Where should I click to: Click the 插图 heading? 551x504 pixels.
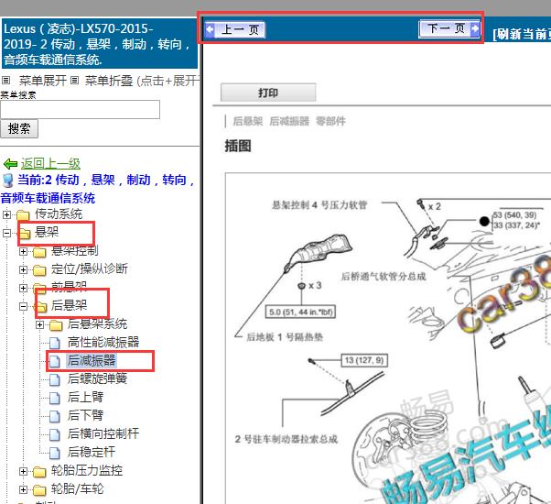point(238,146)
